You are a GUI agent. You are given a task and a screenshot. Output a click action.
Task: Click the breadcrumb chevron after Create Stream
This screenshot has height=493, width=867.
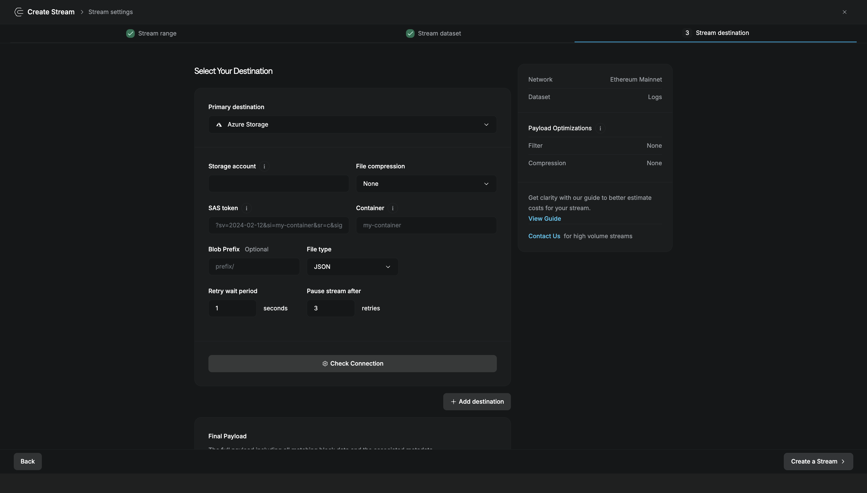coord(82,12)
